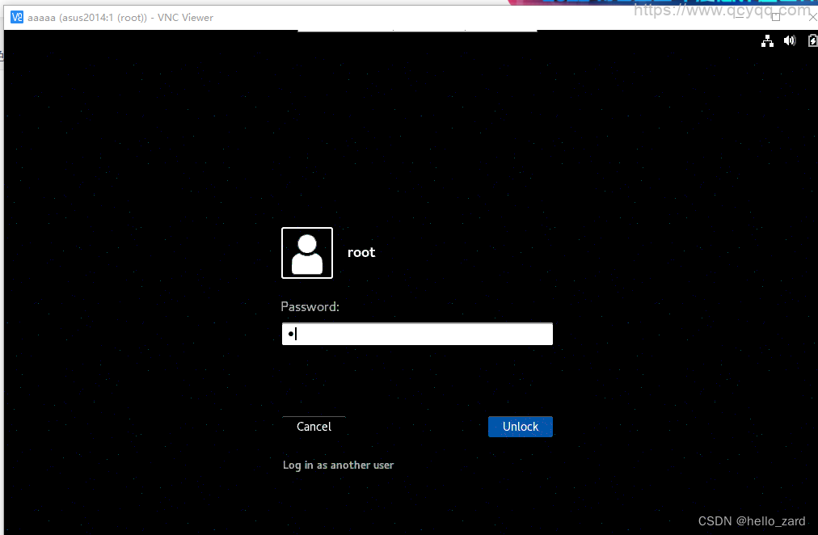
Task: Click the CSDN @hello_zard watermark text
Action: (752, 521)
